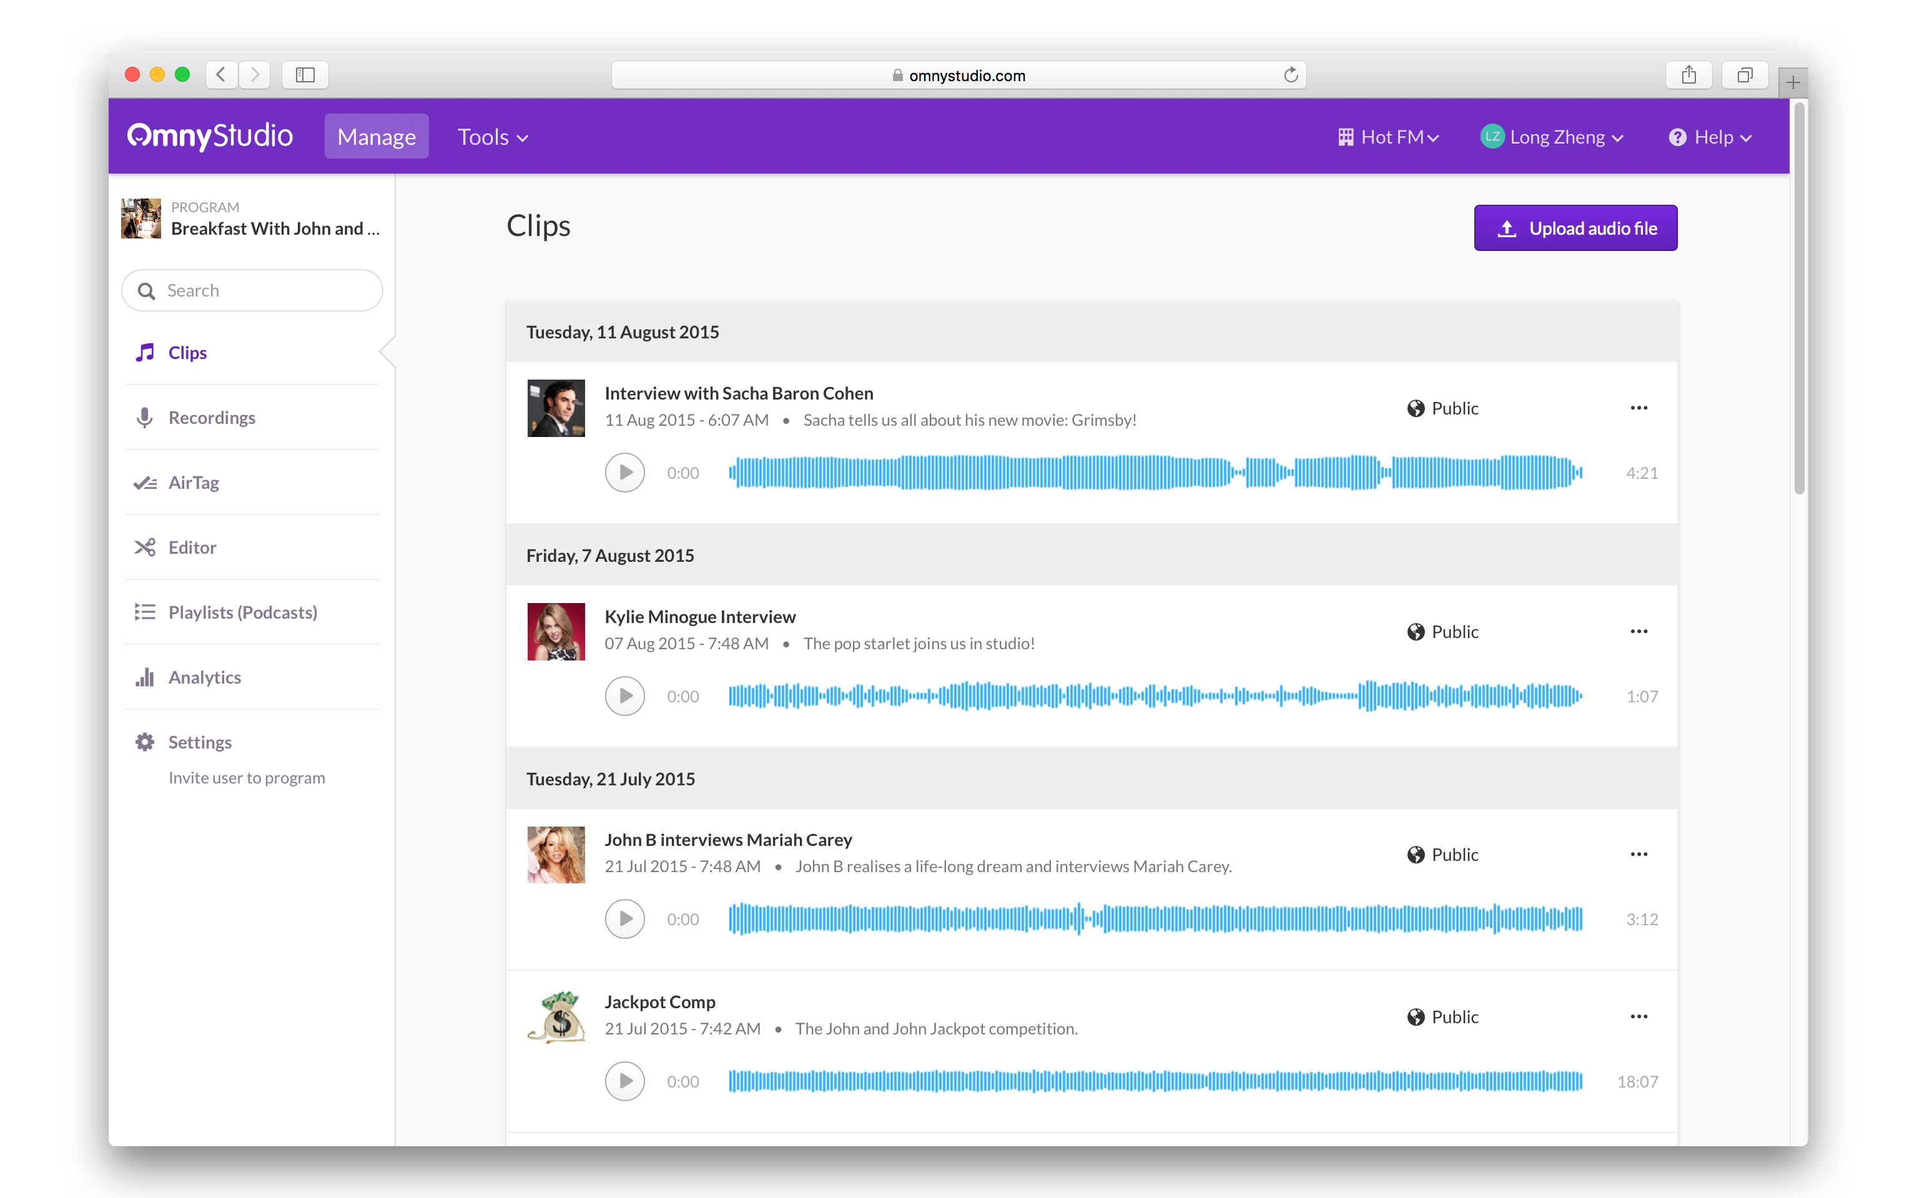
Task: Click the Kylie Minogue thumbnail
Action: point(556,632)
